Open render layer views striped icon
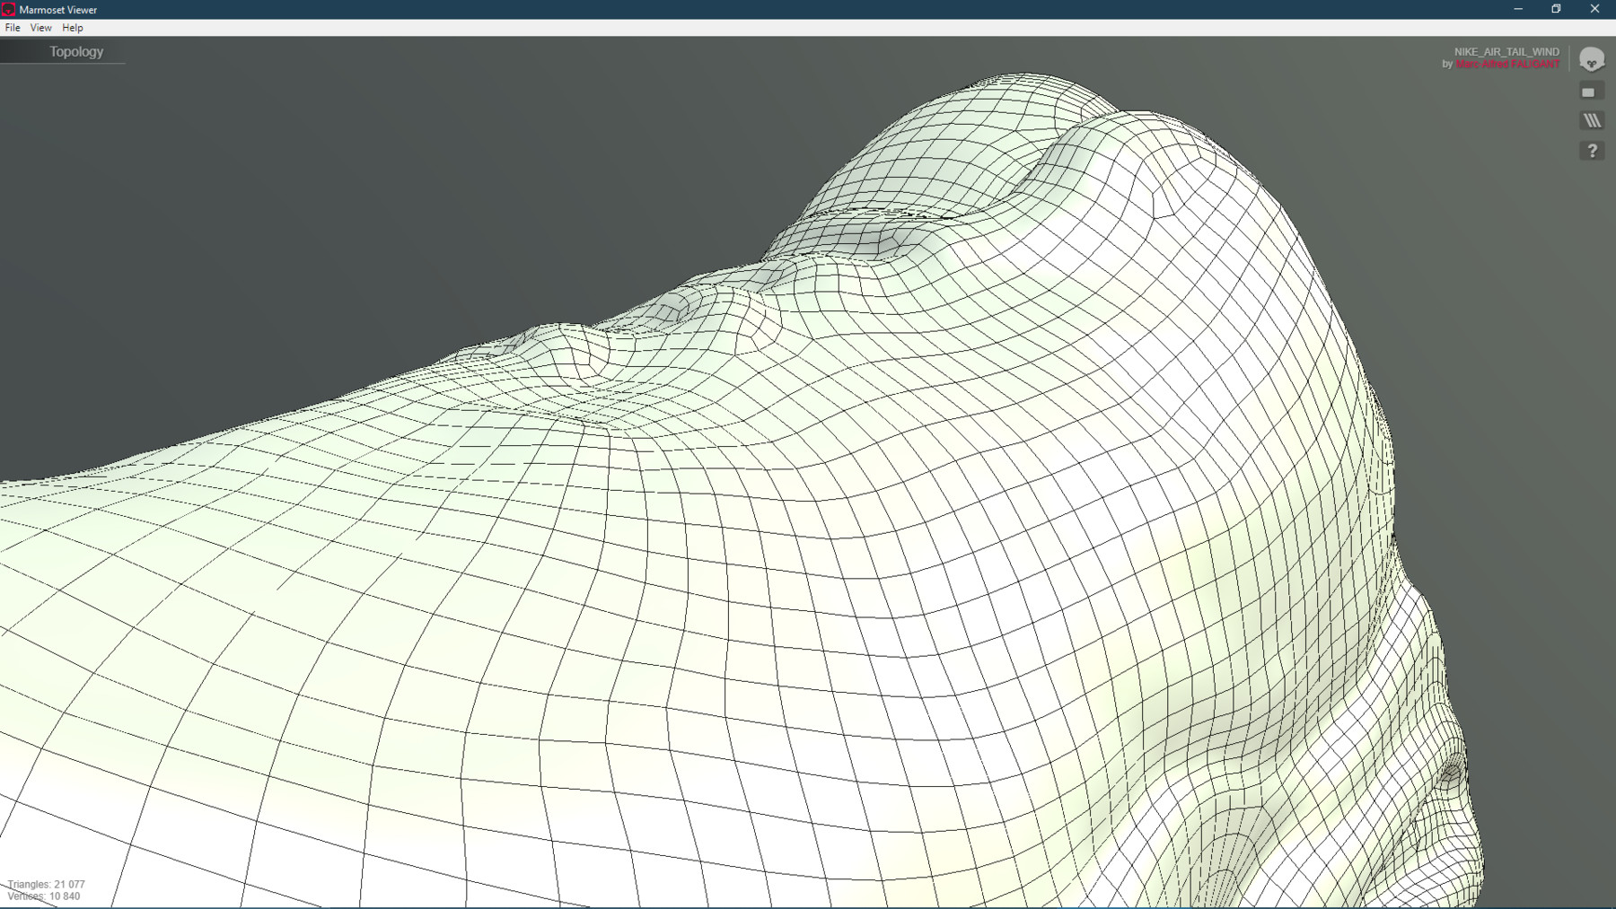 [x=1592, y=120]
